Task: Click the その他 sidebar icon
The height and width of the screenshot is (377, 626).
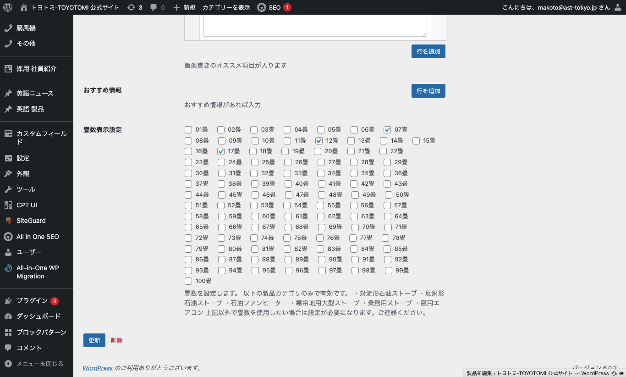Action: [8, 44]
